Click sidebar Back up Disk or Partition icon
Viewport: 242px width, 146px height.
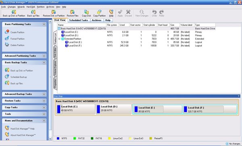(7, 70)
